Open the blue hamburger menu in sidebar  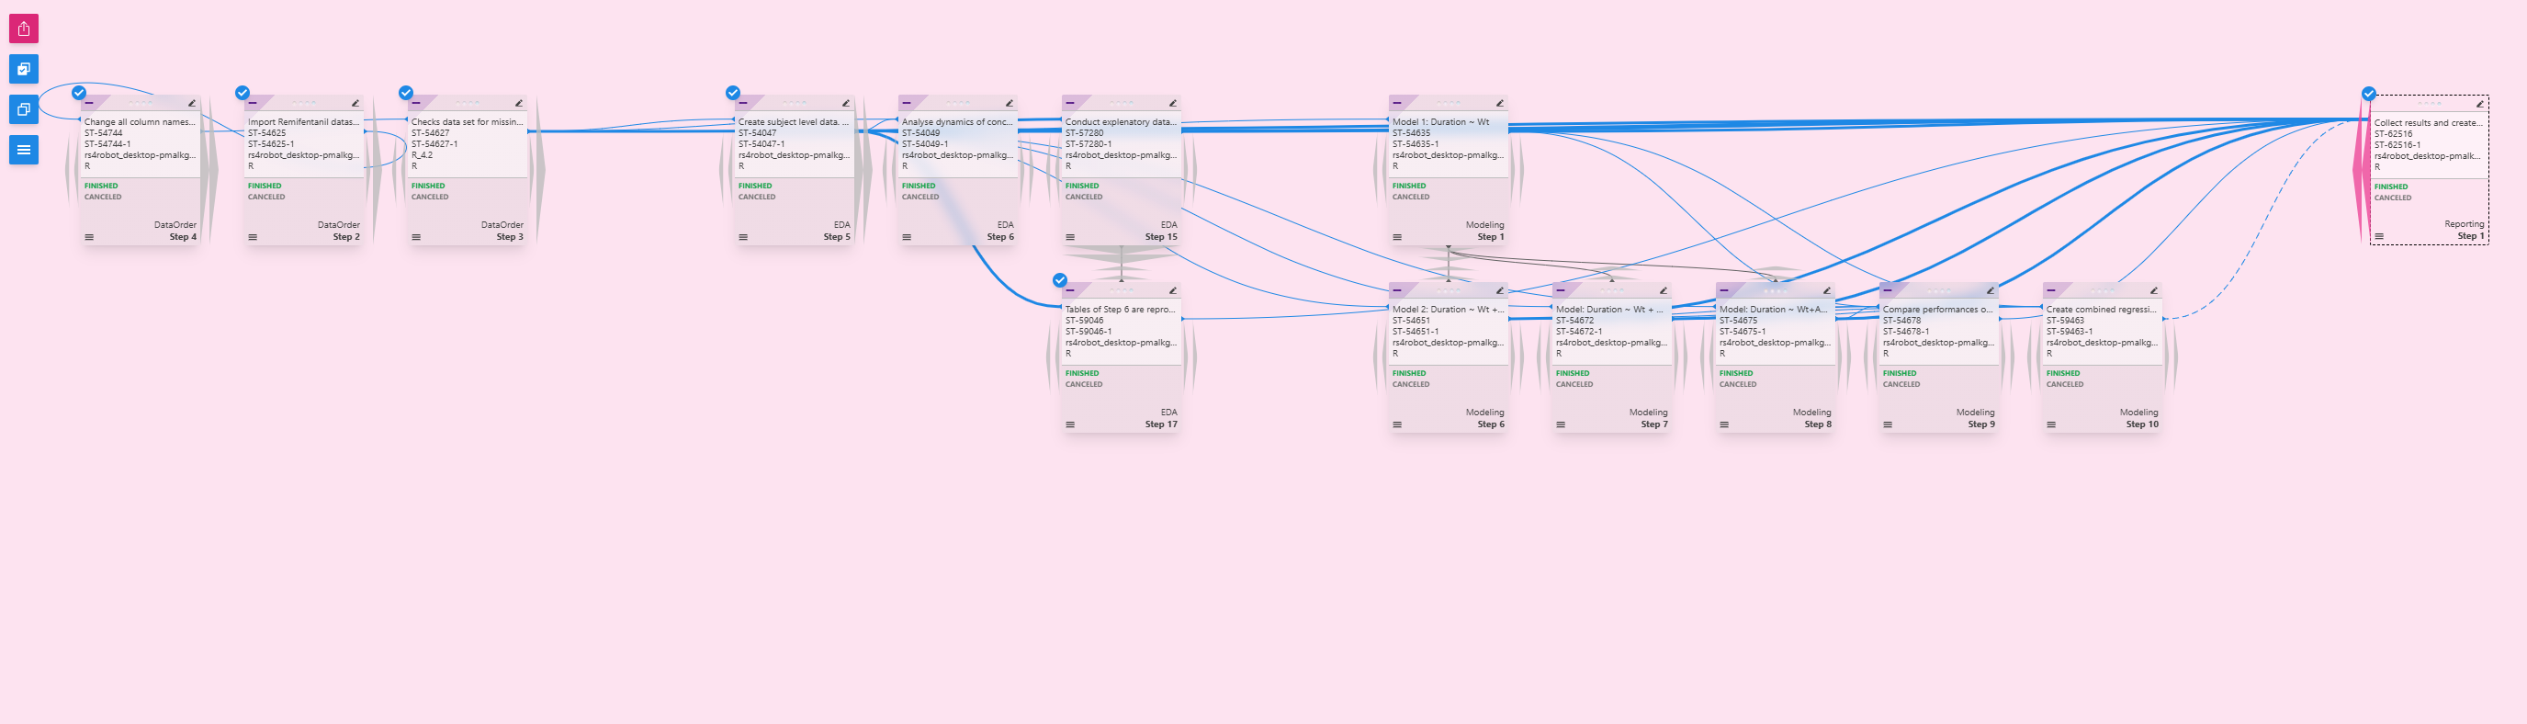24,149
